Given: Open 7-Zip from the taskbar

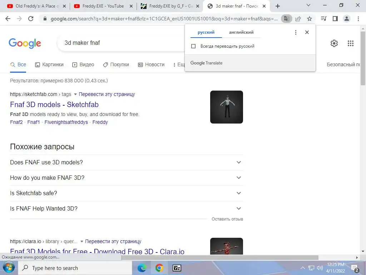Looking at the screenshot, I should 177,268.
